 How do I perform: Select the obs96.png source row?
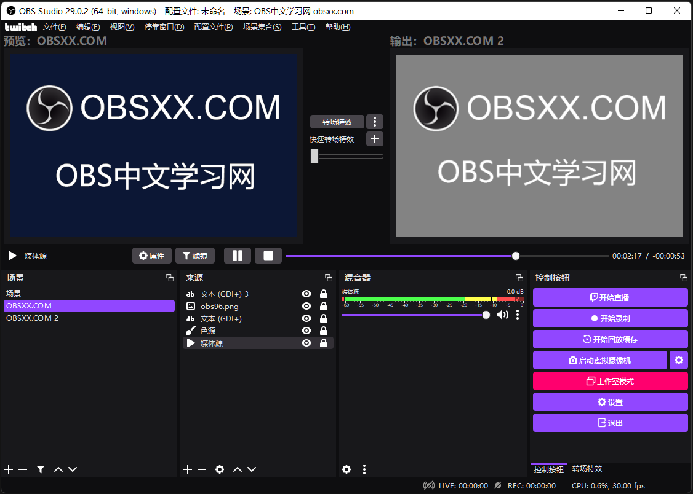coord(258,306)
